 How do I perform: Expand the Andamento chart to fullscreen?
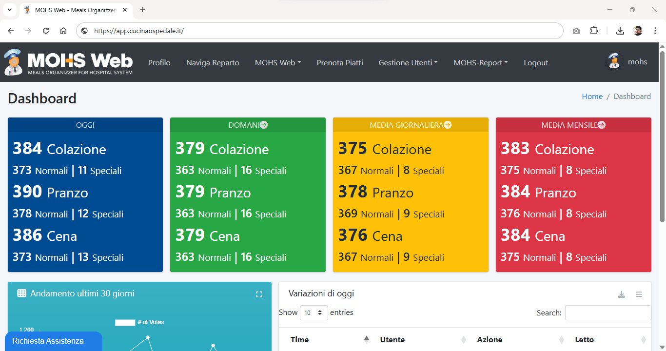pos(259,294)
